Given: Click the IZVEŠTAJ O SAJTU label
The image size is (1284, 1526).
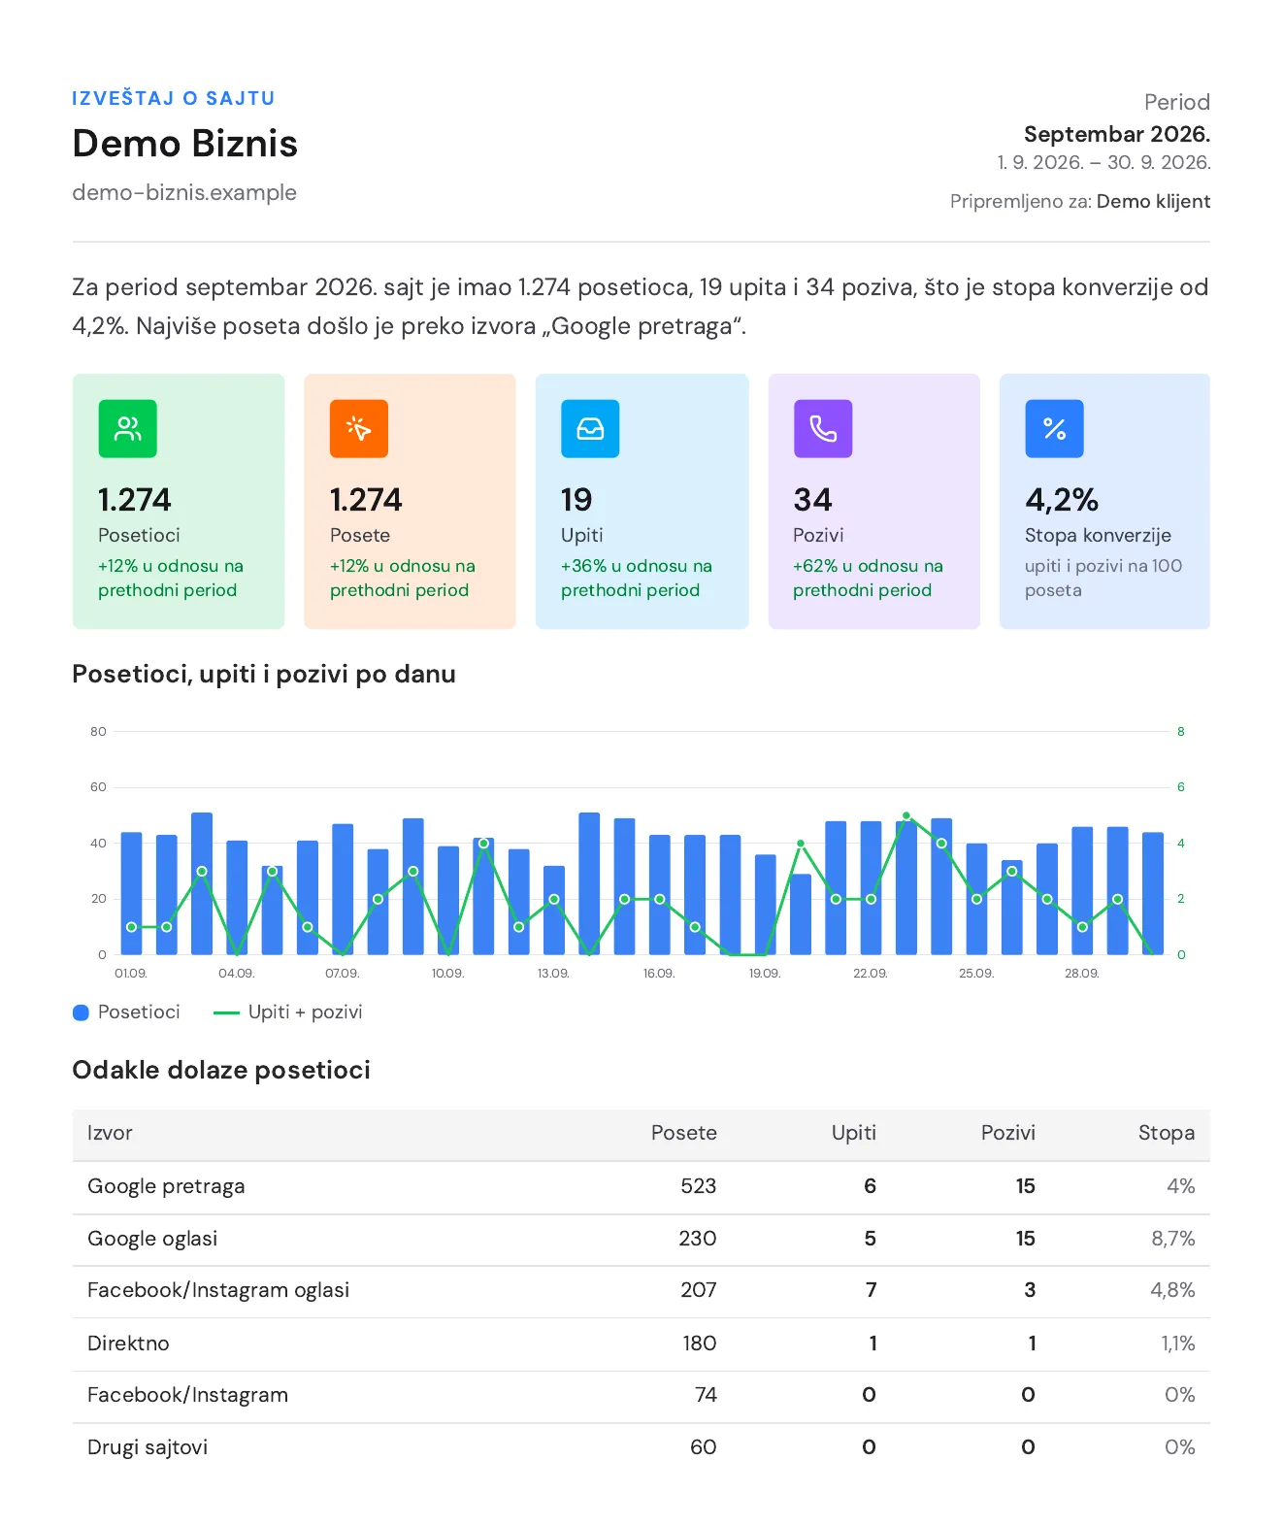Looking at the screenshot, I should (x=174, y=98).
